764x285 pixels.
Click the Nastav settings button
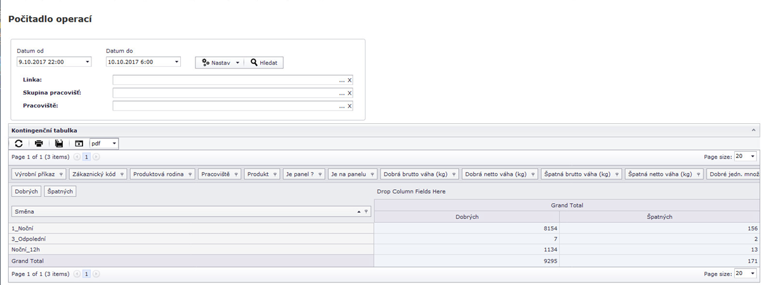(220, 63)
